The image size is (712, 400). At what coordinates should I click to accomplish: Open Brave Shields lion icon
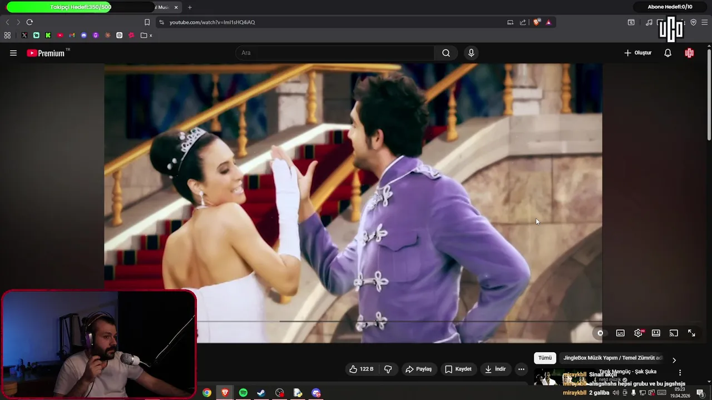pyautogui.click(x=537, y=22)
